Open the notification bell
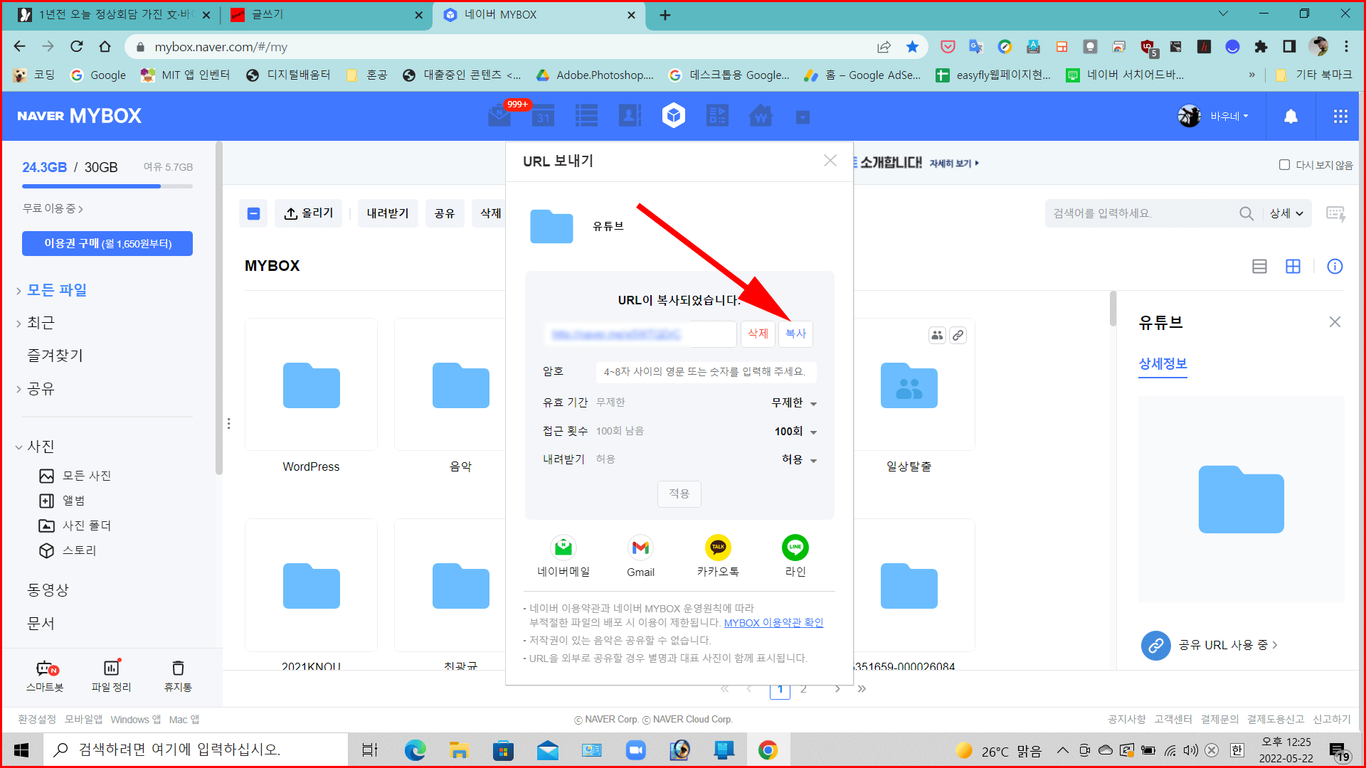 [1291, 117]
